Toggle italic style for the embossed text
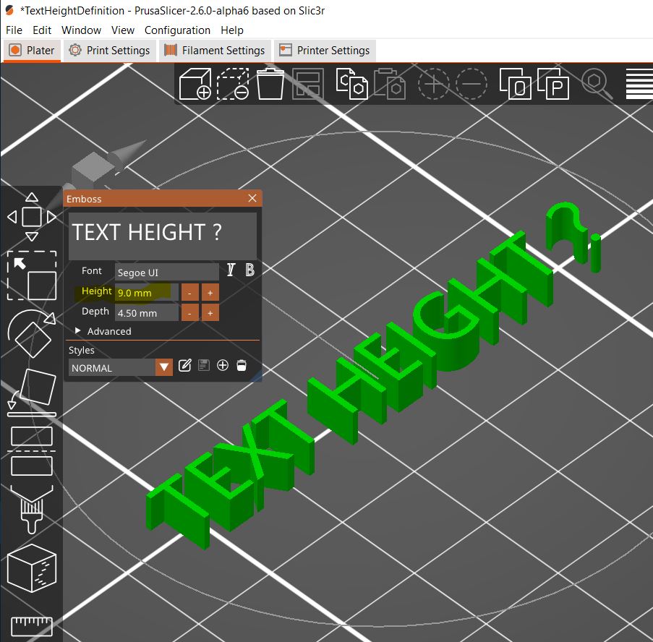653x642 pixels. pyautogui.click(x=231, y=270)
